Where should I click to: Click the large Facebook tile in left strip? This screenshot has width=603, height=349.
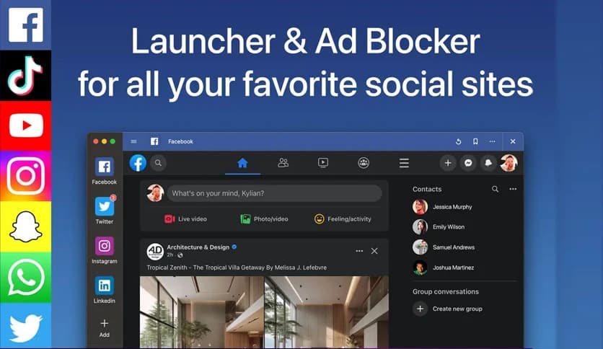[25, 25]
